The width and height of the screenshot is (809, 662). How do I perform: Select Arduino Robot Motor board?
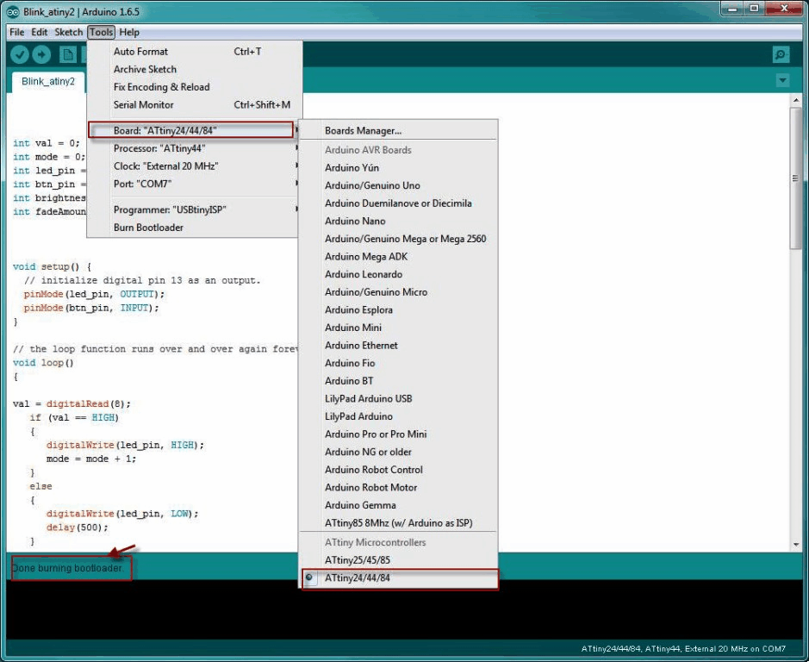(x=398, y=487)
